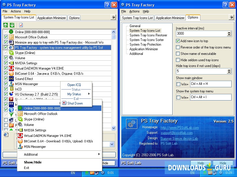Viewport: 237px width, 177px height.
Task: Open the dropdown at bottom of left window
Action: tap(112, 144)
